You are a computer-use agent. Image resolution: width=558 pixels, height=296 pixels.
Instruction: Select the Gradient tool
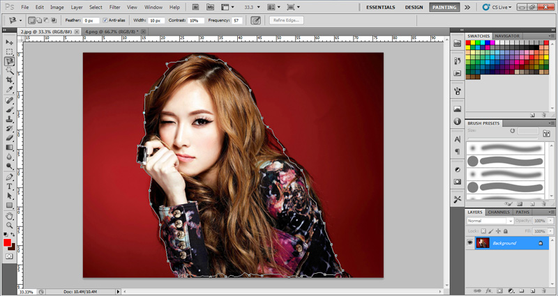9,147
